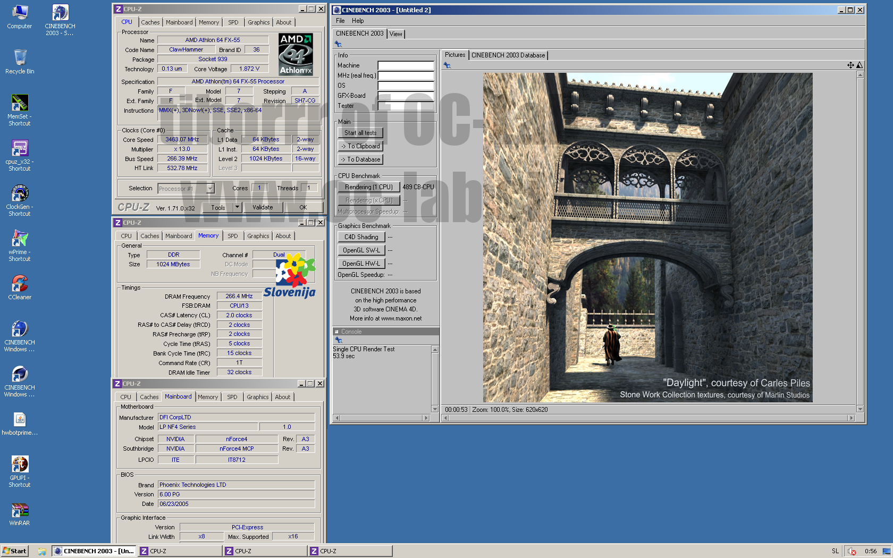Click To Database button
The width and height of the screenshot is (893, 558).
[360, 159]
